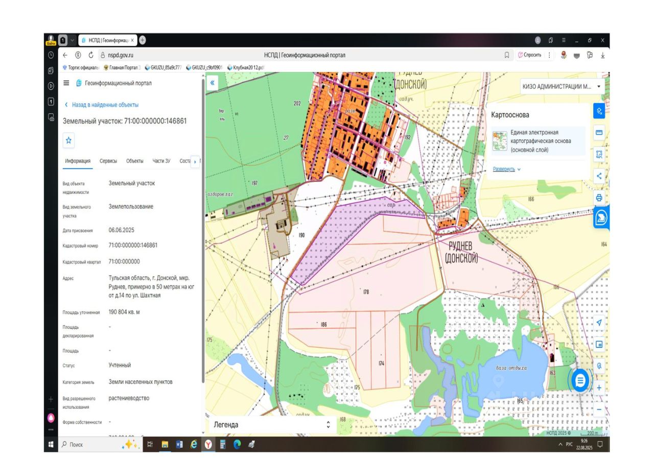Open the round chat widget button
Screen dimensions: 654x462
pos(580,380)
